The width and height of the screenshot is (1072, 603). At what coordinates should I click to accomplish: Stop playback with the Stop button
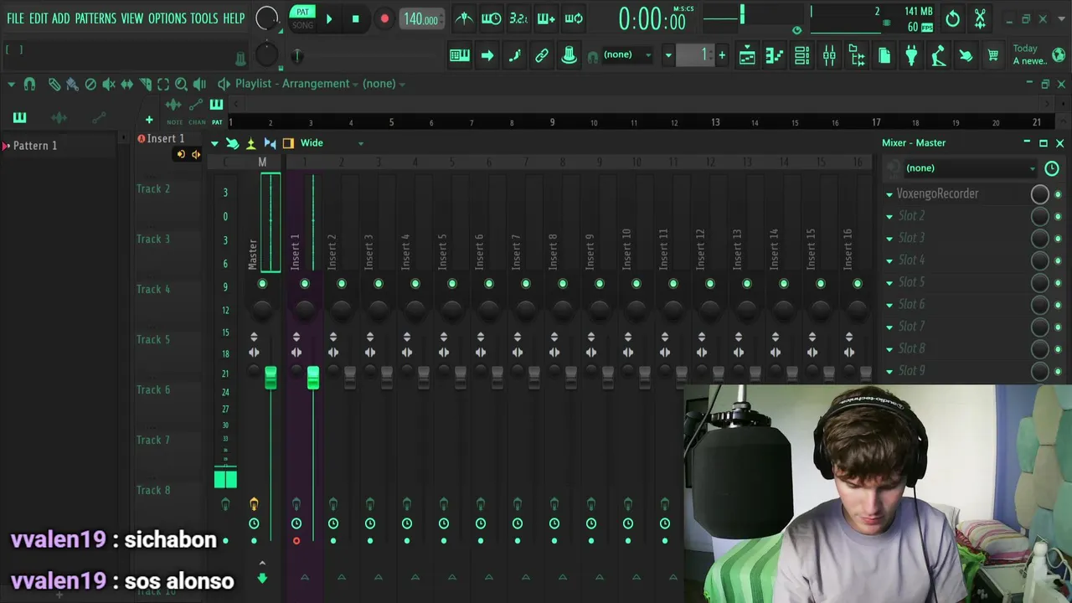point(355,18)
